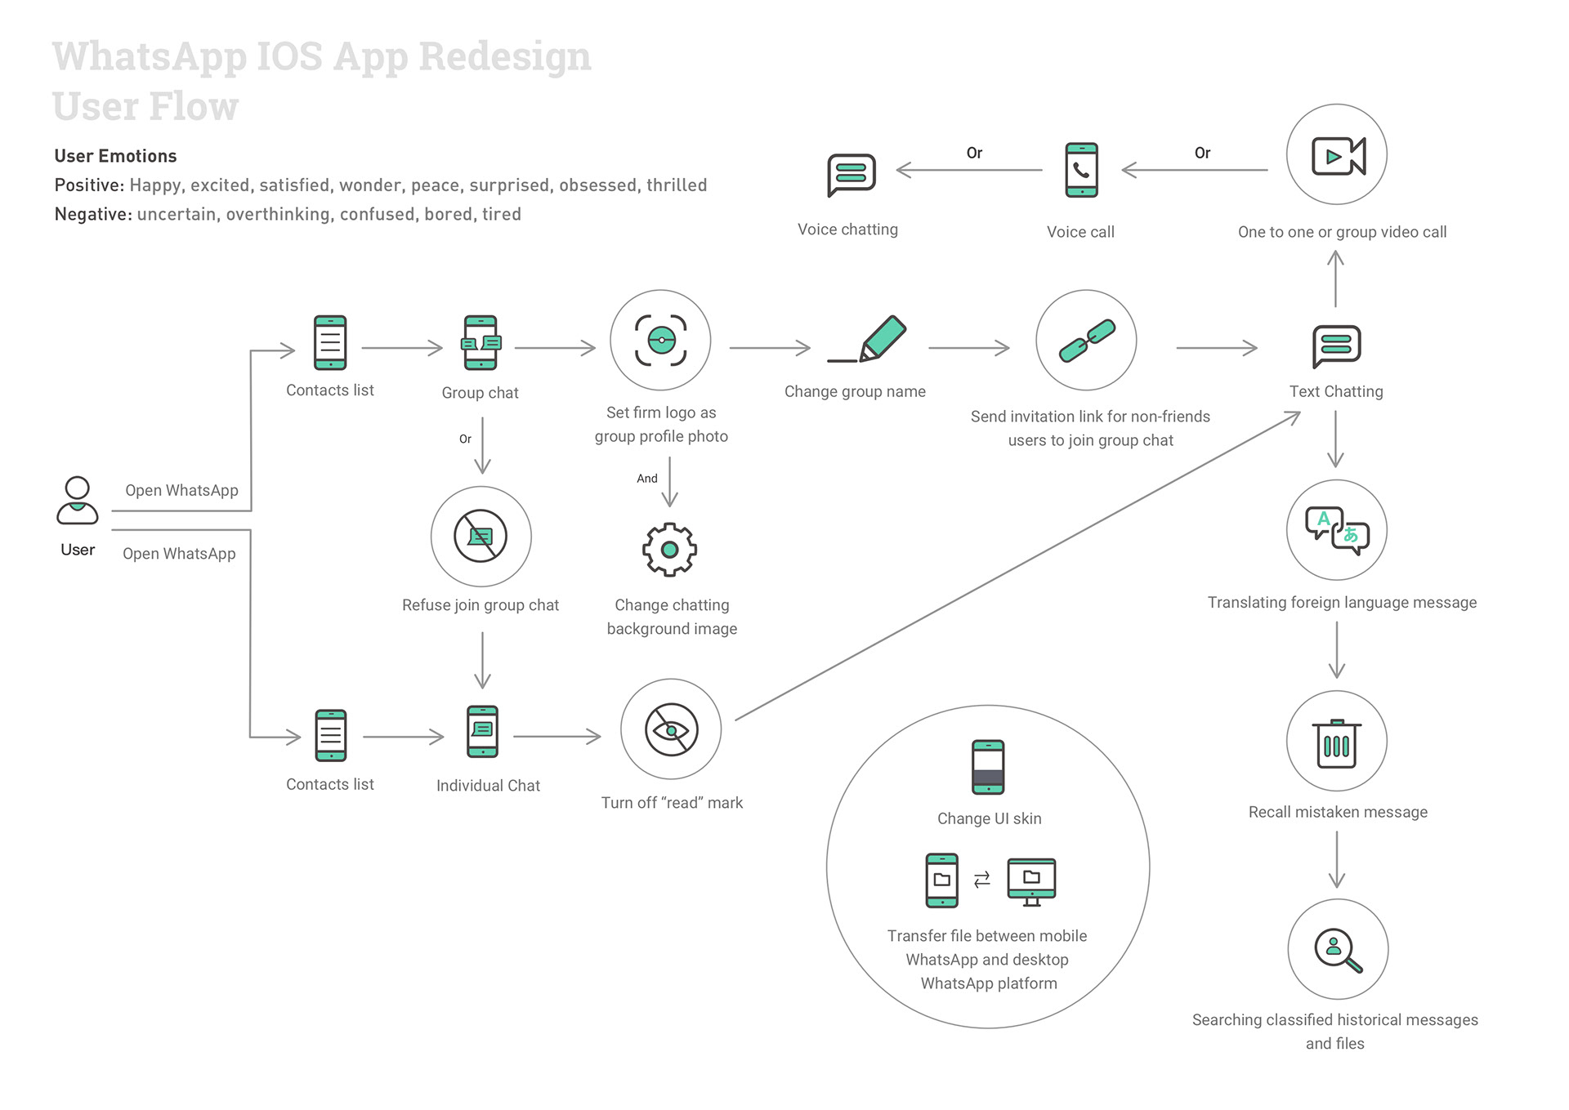Click the "Negative:" emotions line

click(x=288, y=214)
